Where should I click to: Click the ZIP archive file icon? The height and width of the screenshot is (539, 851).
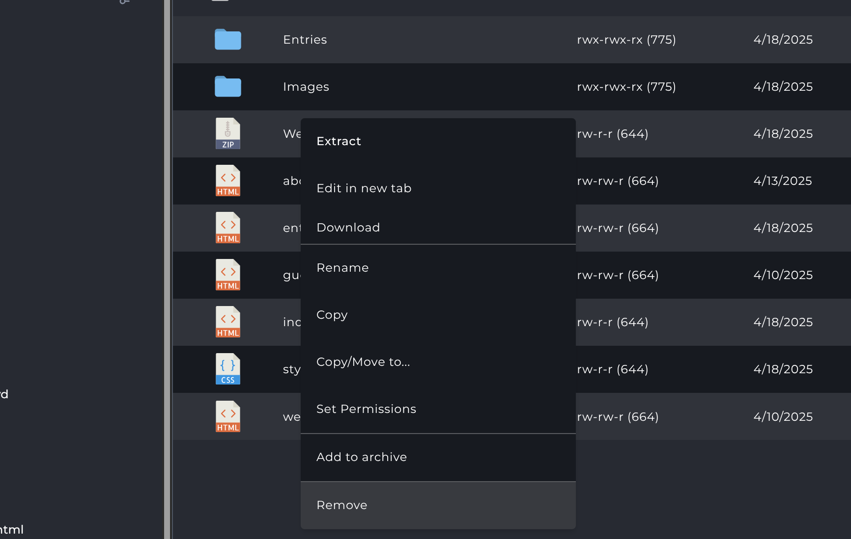227,133
